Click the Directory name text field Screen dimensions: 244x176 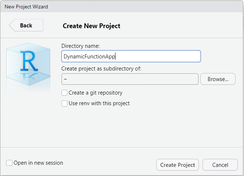tap(131, 56)
